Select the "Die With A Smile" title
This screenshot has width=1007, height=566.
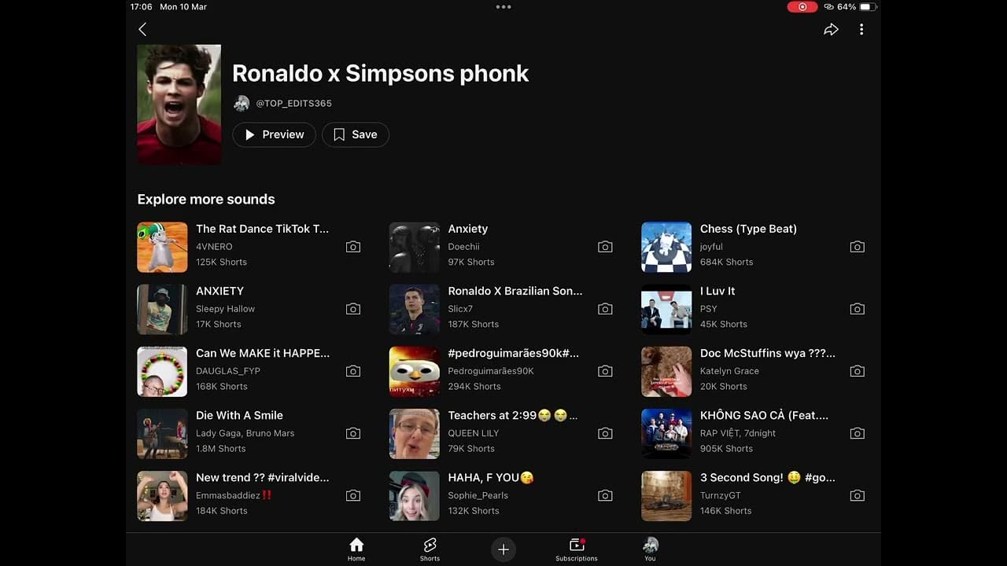(239, 415)
